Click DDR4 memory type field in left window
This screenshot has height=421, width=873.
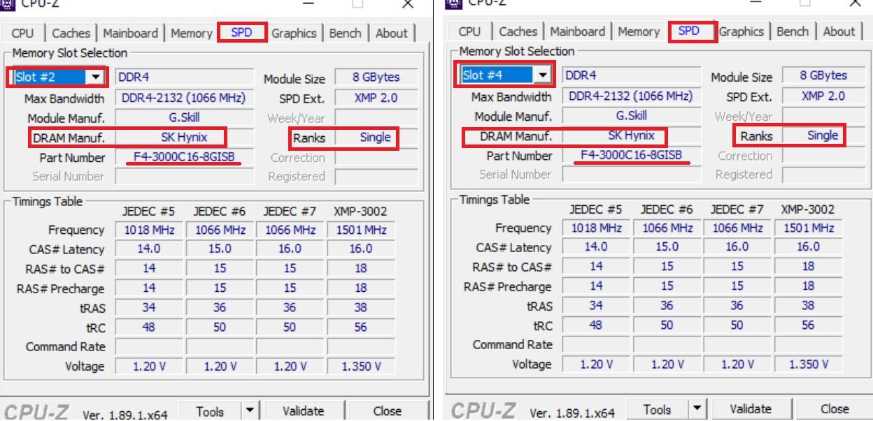point(185,77)
